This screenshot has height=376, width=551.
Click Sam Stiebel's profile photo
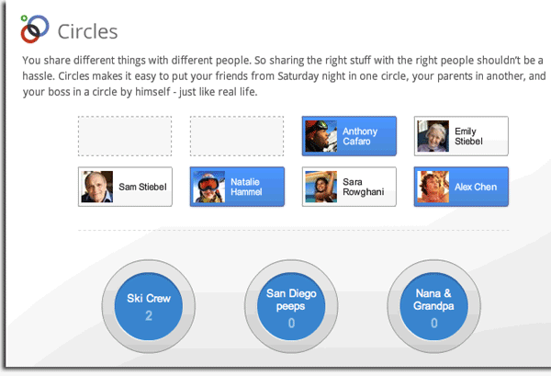coord(97,187)
